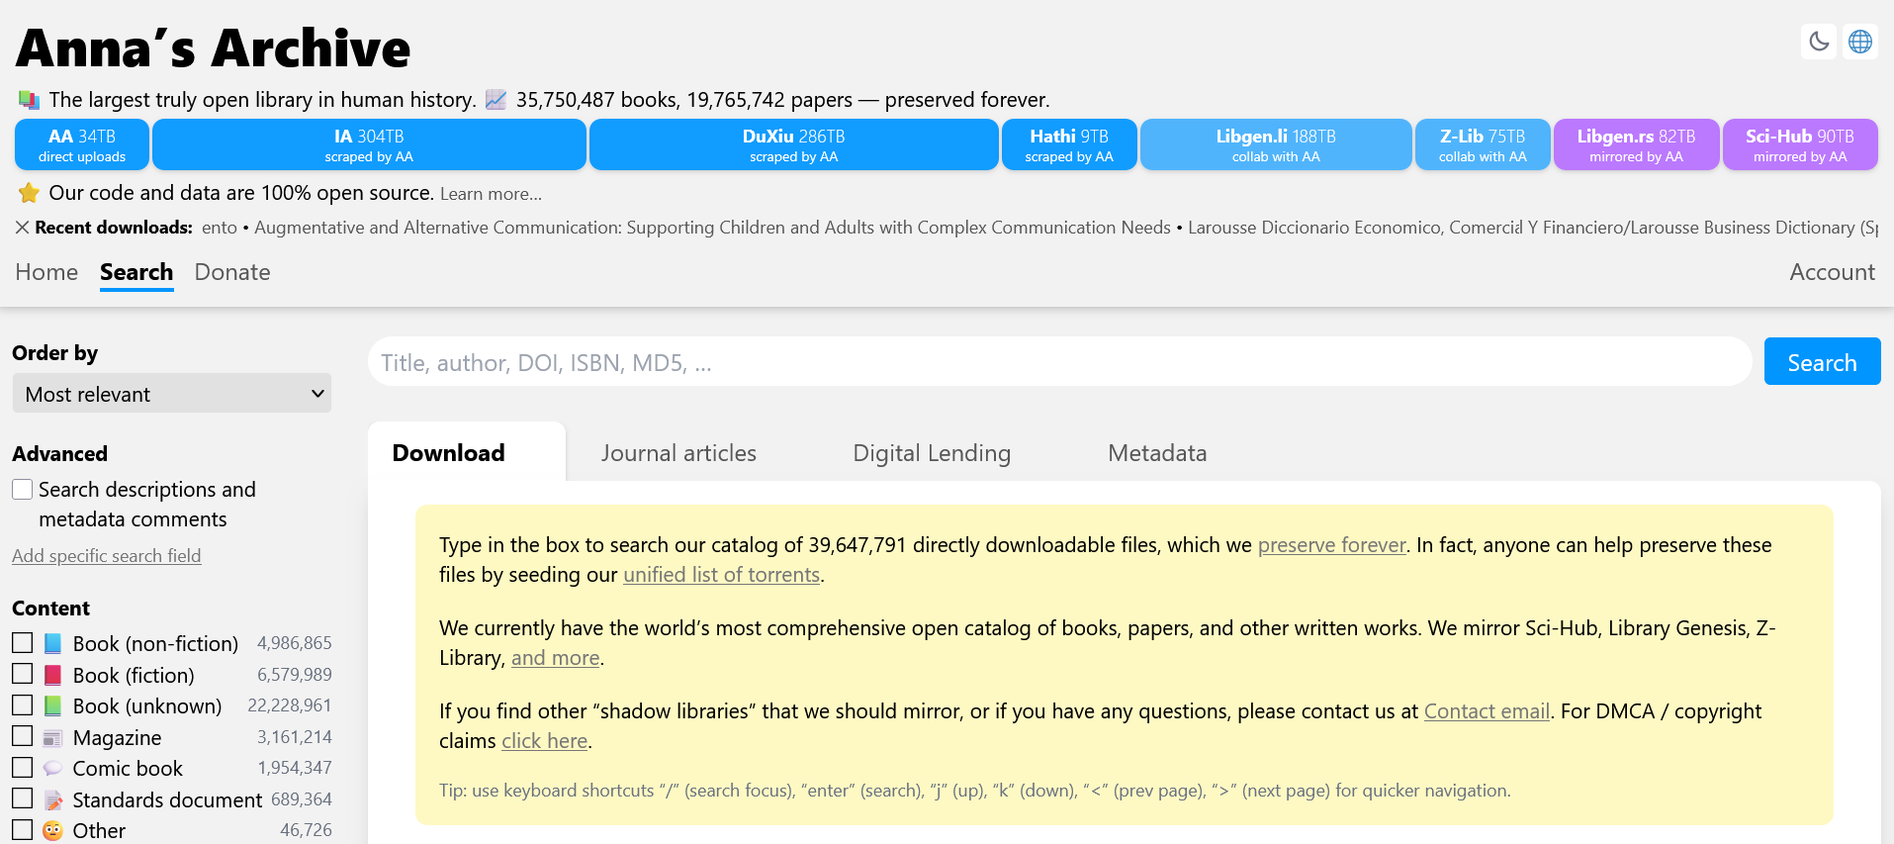Click the AA 34TB direct uploads bar
Viewport: 1894px width, 844px height.
tap(82, 144)
